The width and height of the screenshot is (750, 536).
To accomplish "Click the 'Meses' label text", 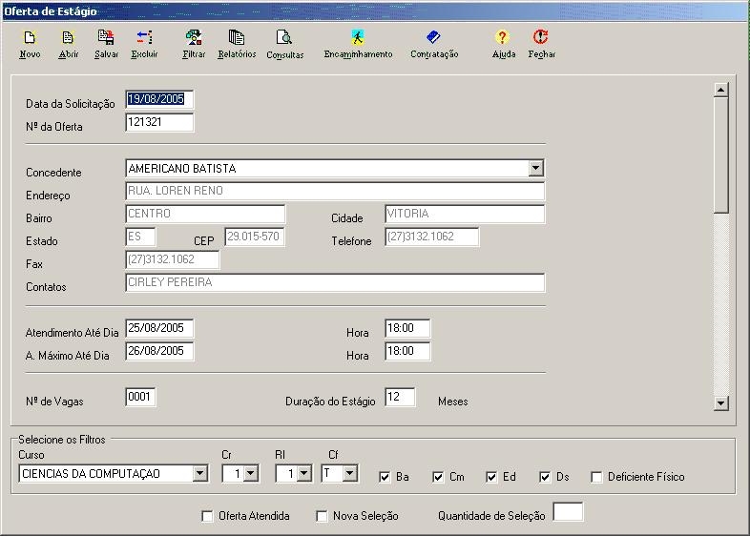I will coord(453,402).
